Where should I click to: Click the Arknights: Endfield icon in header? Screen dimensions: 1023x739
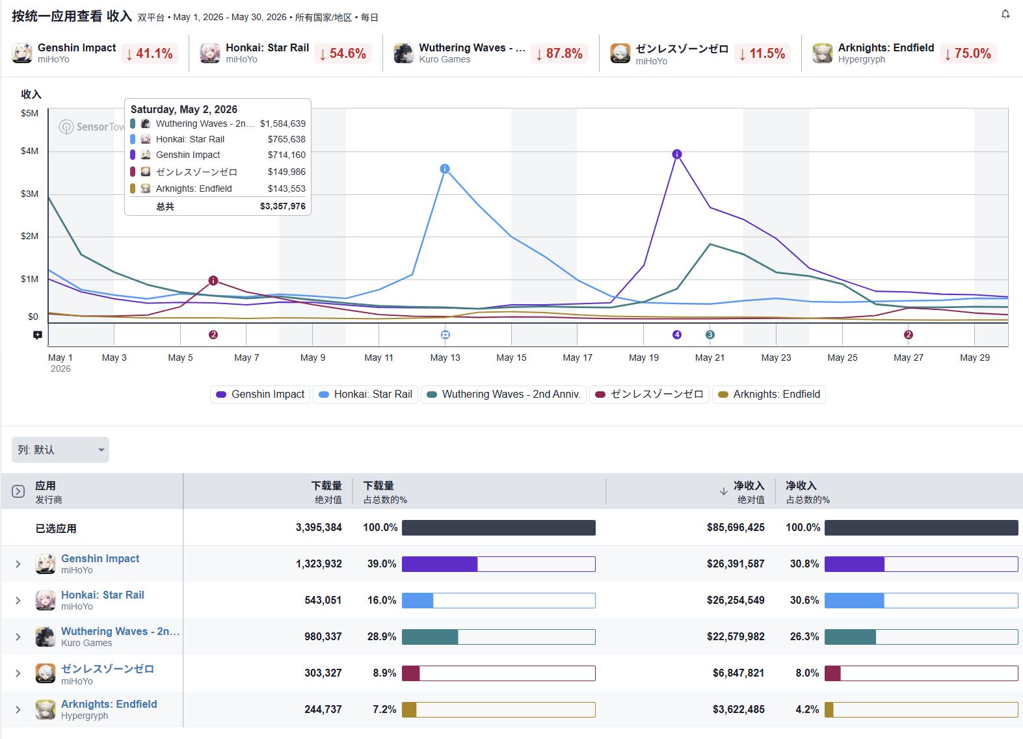pyautogui.click(x=823, y=53)
